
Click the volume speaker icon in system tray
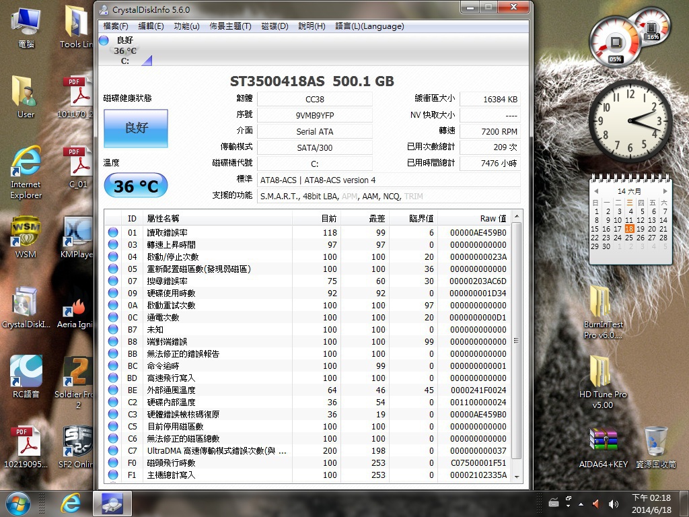[614, 504]
